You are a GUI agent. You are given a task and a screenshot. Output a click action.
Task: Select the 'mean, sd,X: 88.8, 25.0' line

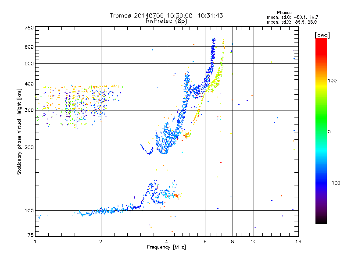292,22
